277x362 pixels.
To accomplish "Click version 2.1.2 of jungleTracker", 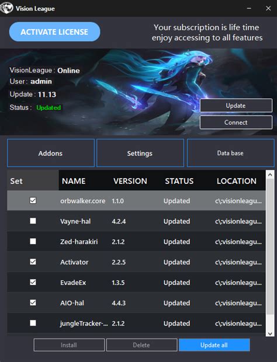I will tap(118, 323).
